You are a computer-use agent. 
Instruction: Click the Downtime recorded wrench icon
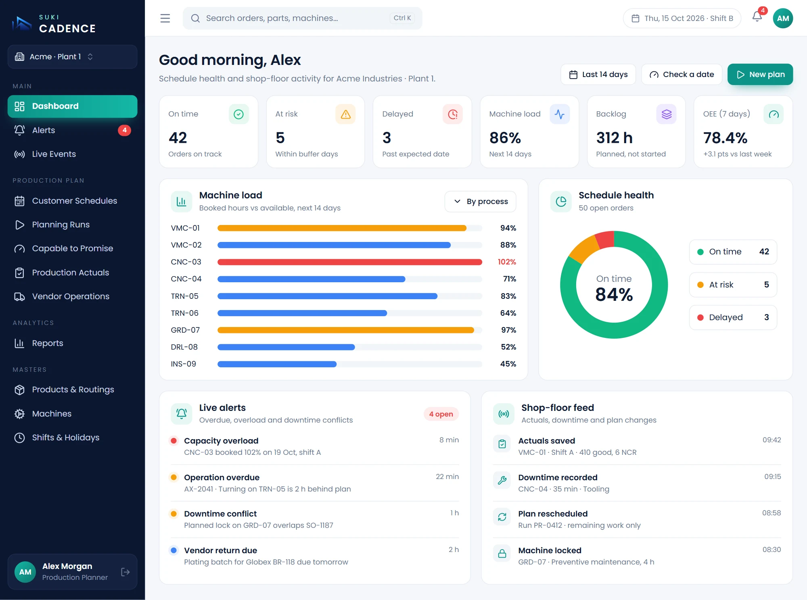502,480
